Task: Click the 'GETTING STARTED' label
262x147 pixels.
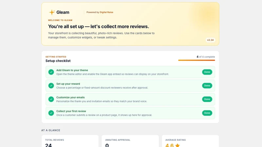Action: coord(56,57)
